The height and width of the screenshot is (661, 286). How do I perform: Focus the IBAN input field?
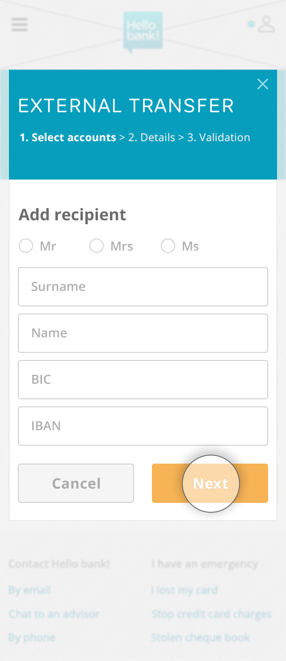143,426
